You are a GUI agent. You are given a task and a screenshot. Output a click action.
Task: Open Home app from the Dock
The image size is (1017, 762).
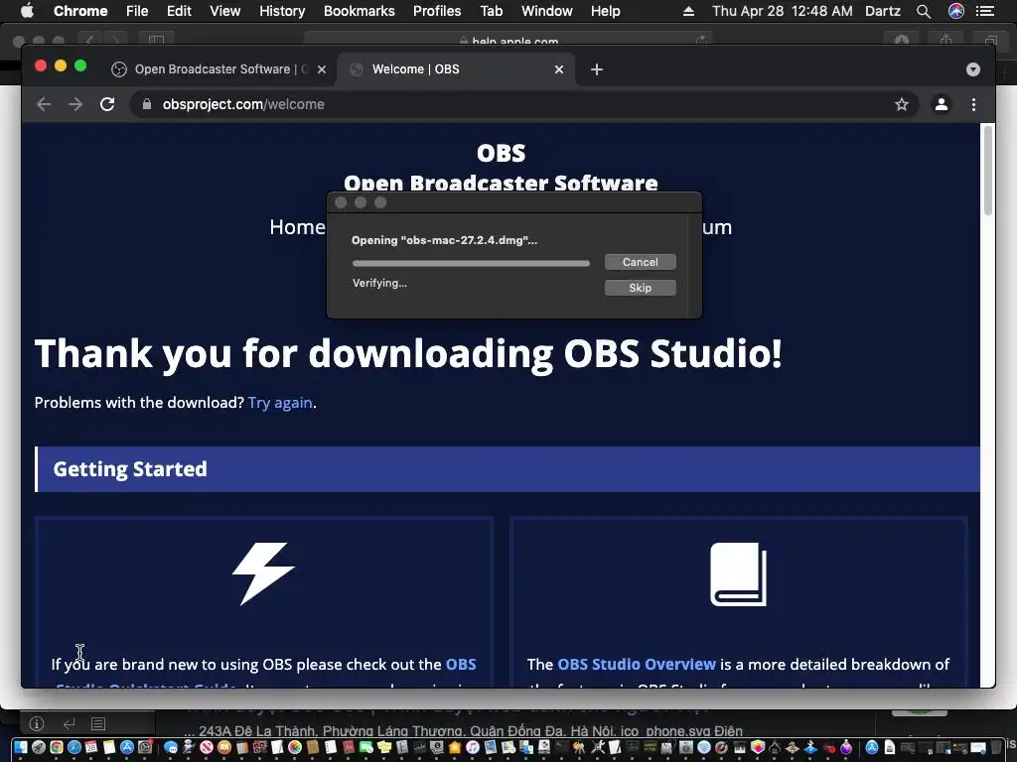click(x=454, y=747)
